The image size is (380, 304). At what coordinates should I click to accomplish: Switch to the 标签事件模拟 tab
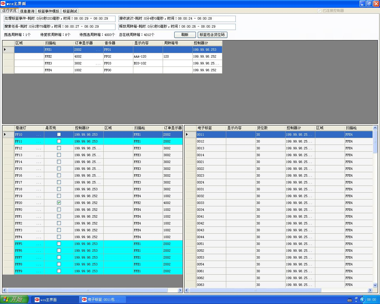tap(49, 11)
